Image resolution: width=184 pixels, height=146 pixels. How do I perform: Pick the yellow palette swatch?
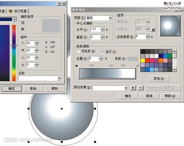point(143,61)
